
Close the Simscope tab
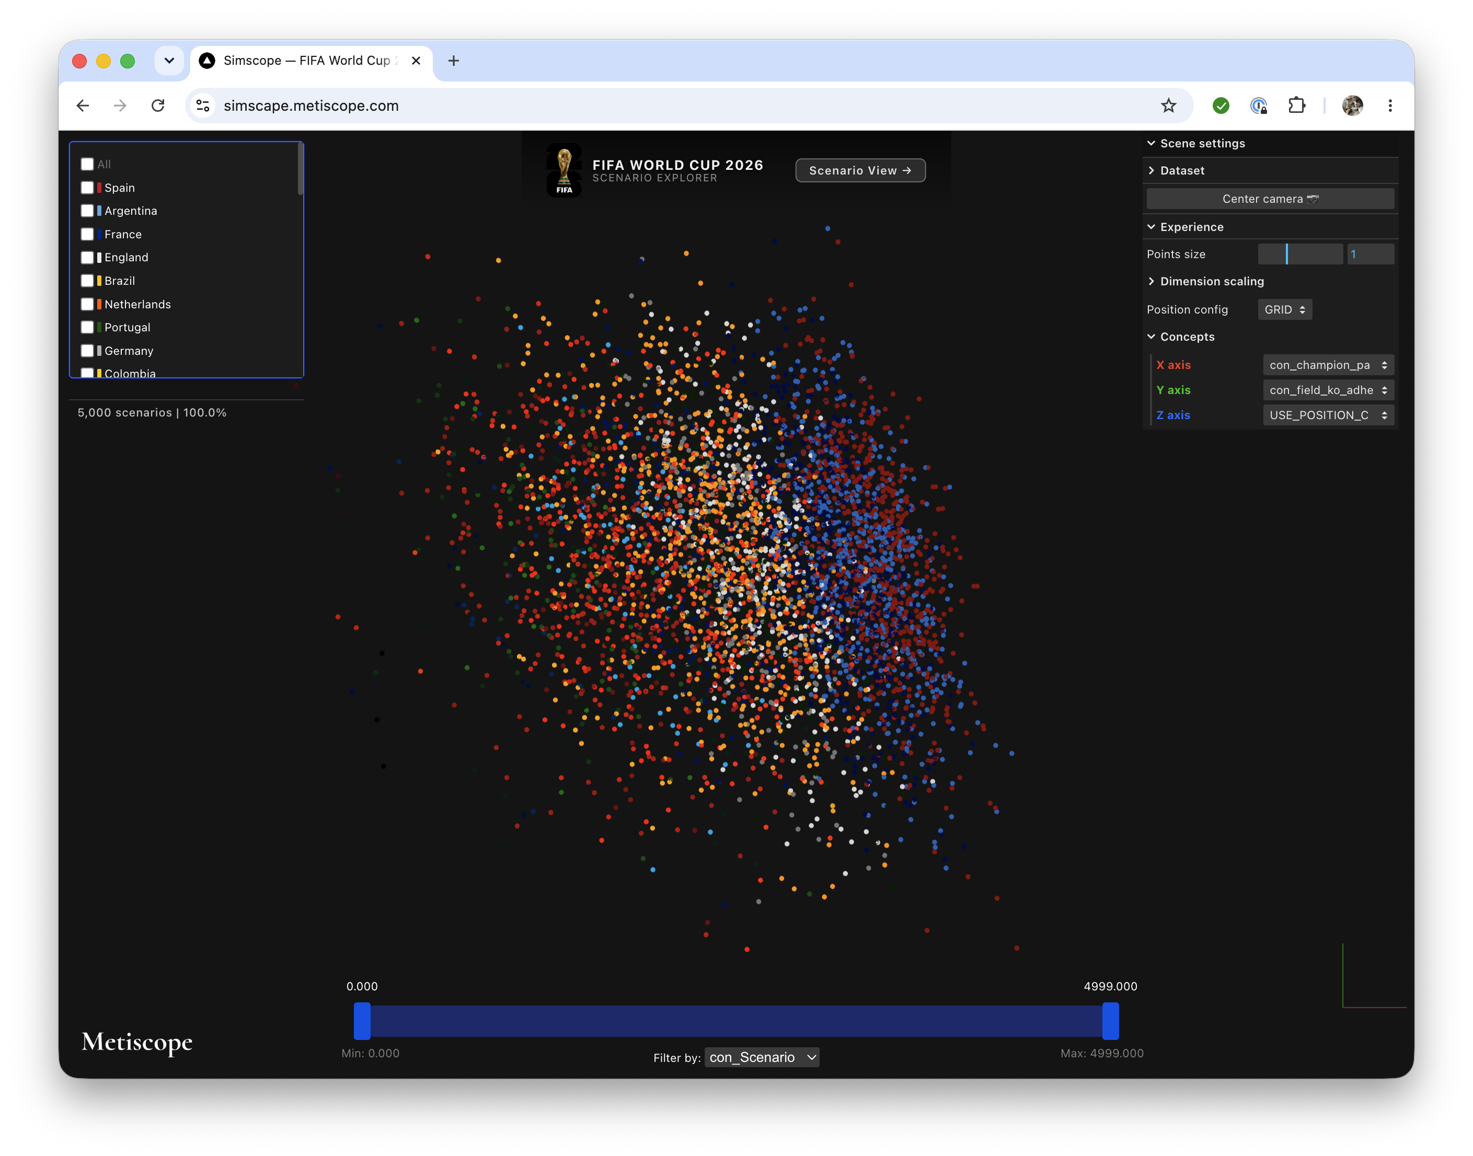pos(416,61)
